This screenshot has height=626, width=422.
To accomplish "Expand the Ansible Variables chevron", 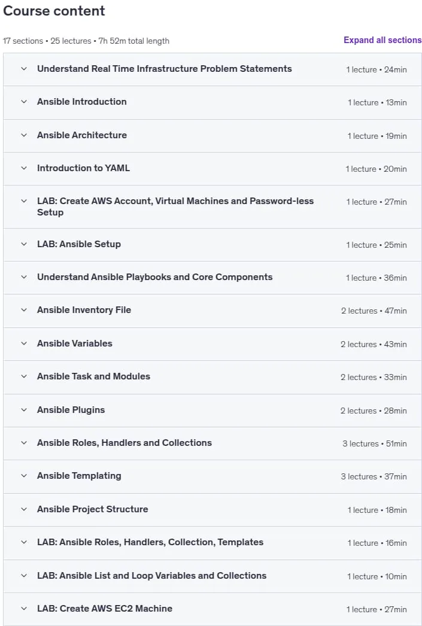I will point(24,344).
